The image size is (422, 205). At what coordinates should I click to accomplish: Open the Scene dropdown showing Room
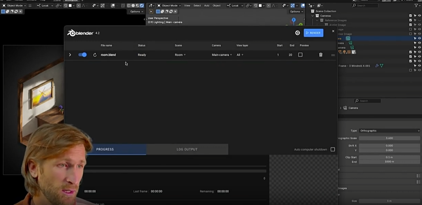(x=180, y=55)
